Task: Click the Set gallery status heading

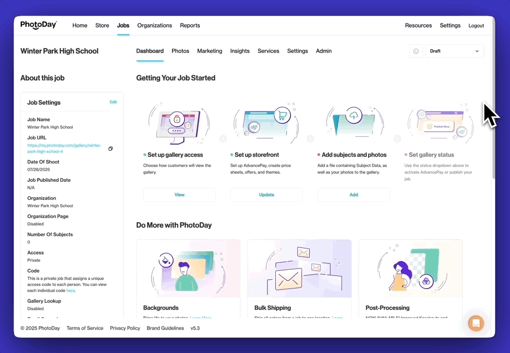Action: click(431, 155)
